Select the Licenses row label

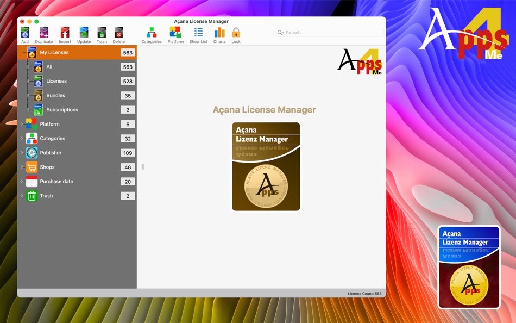coord(56,81)
